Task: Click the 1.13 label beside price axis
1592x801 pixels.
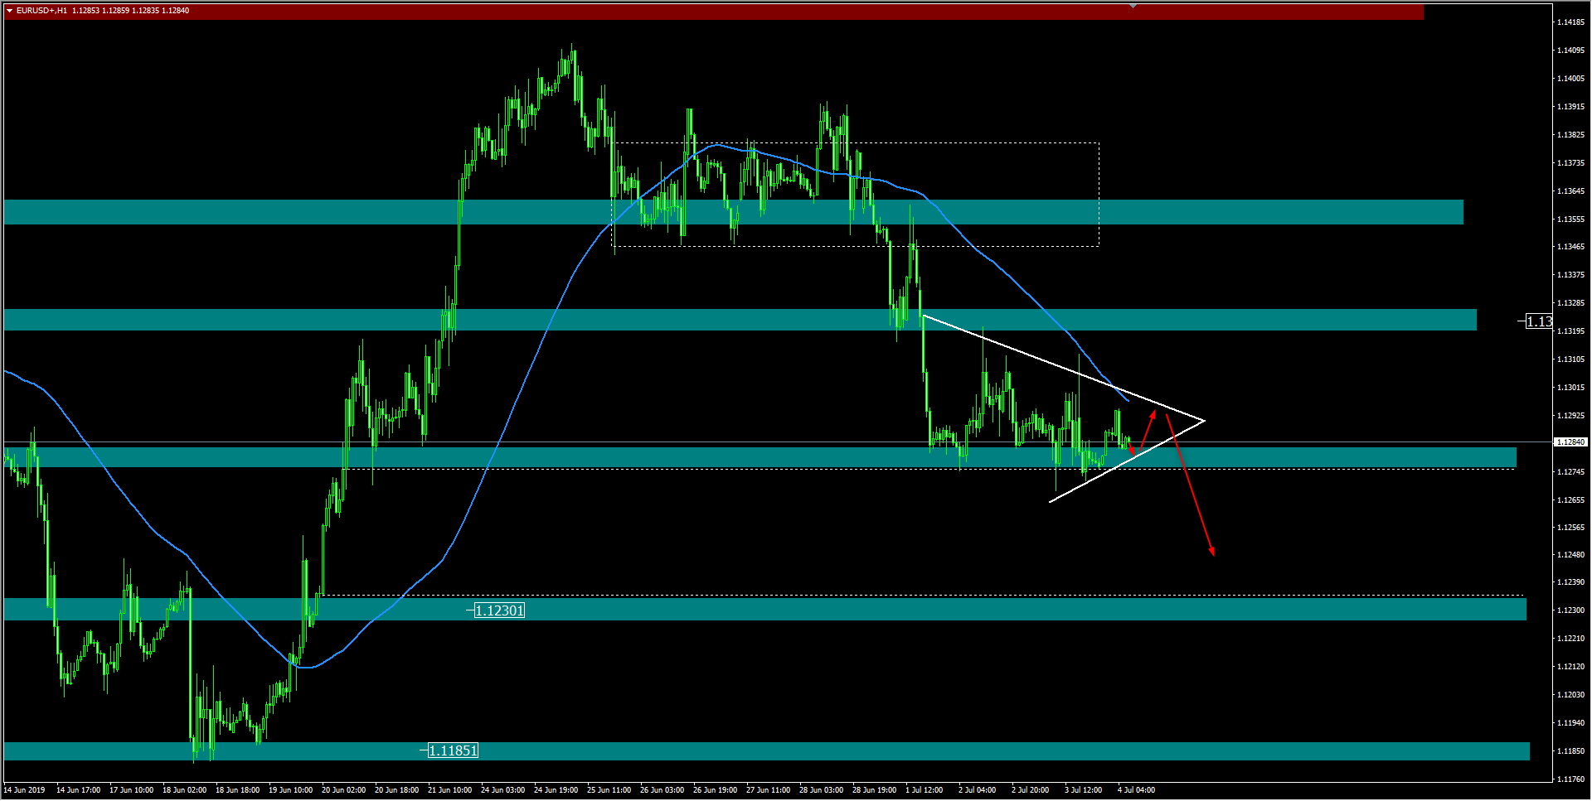Action: pyautogui.click(x=1539, y=321)
